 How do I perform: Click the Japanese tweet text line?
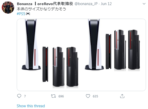point(41,9)
